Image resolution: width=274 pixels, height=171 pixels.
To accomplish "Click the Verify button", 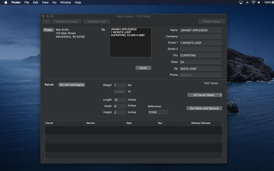I will pyautogui.click(x=143, y=68).
